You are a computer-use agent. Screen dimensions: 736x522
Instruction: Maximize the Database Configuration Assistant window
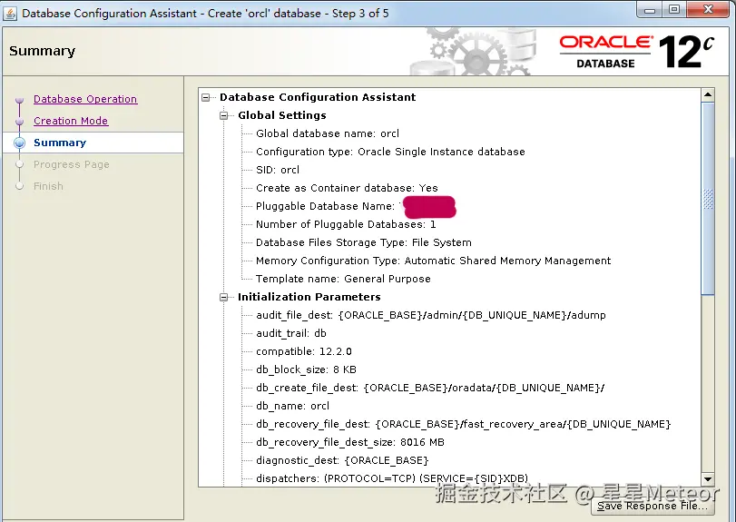(674, 9)
